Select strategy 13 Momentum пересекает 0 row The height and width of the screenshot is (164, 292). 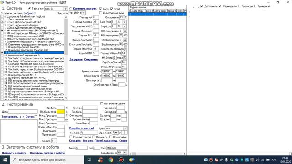tap(34, 53)
